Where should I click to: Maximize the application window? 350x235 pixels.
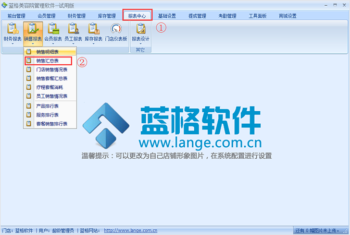point(335,5)
